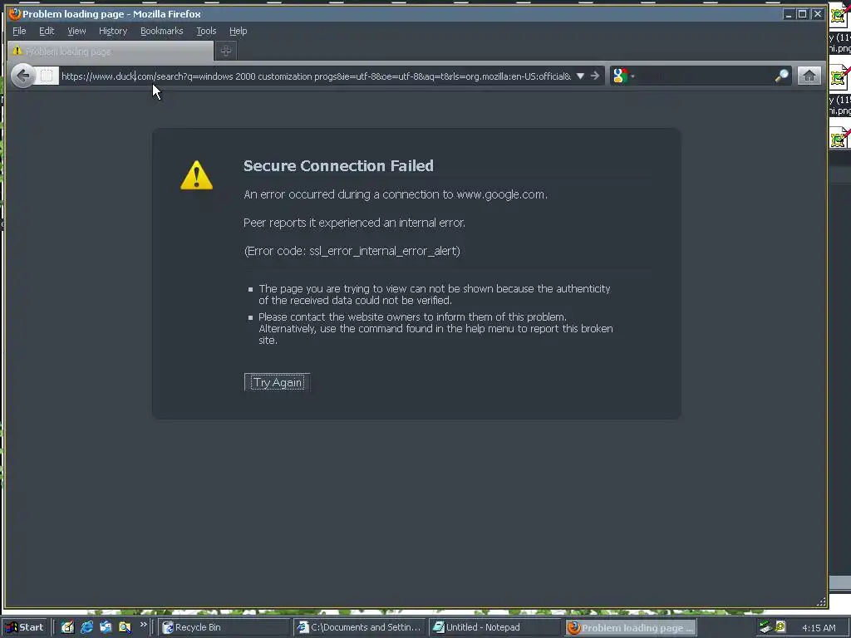Click the Try Again button

pyautogui.click(x=278, y=382)
